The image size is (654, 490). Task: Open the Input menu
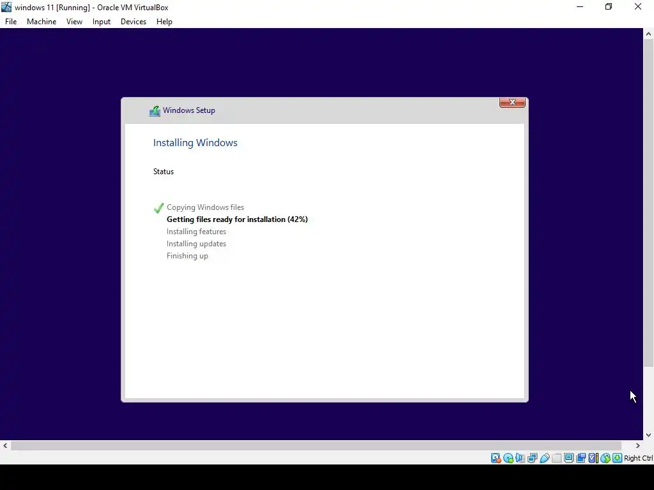(x=102, y=22)
